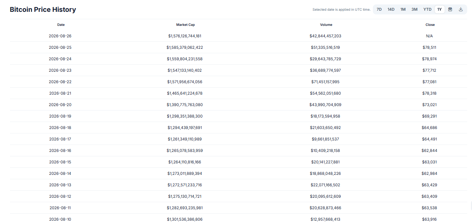This screenshot has height=224, width=472.
Task: Click the Close column header
Action: 430,25
